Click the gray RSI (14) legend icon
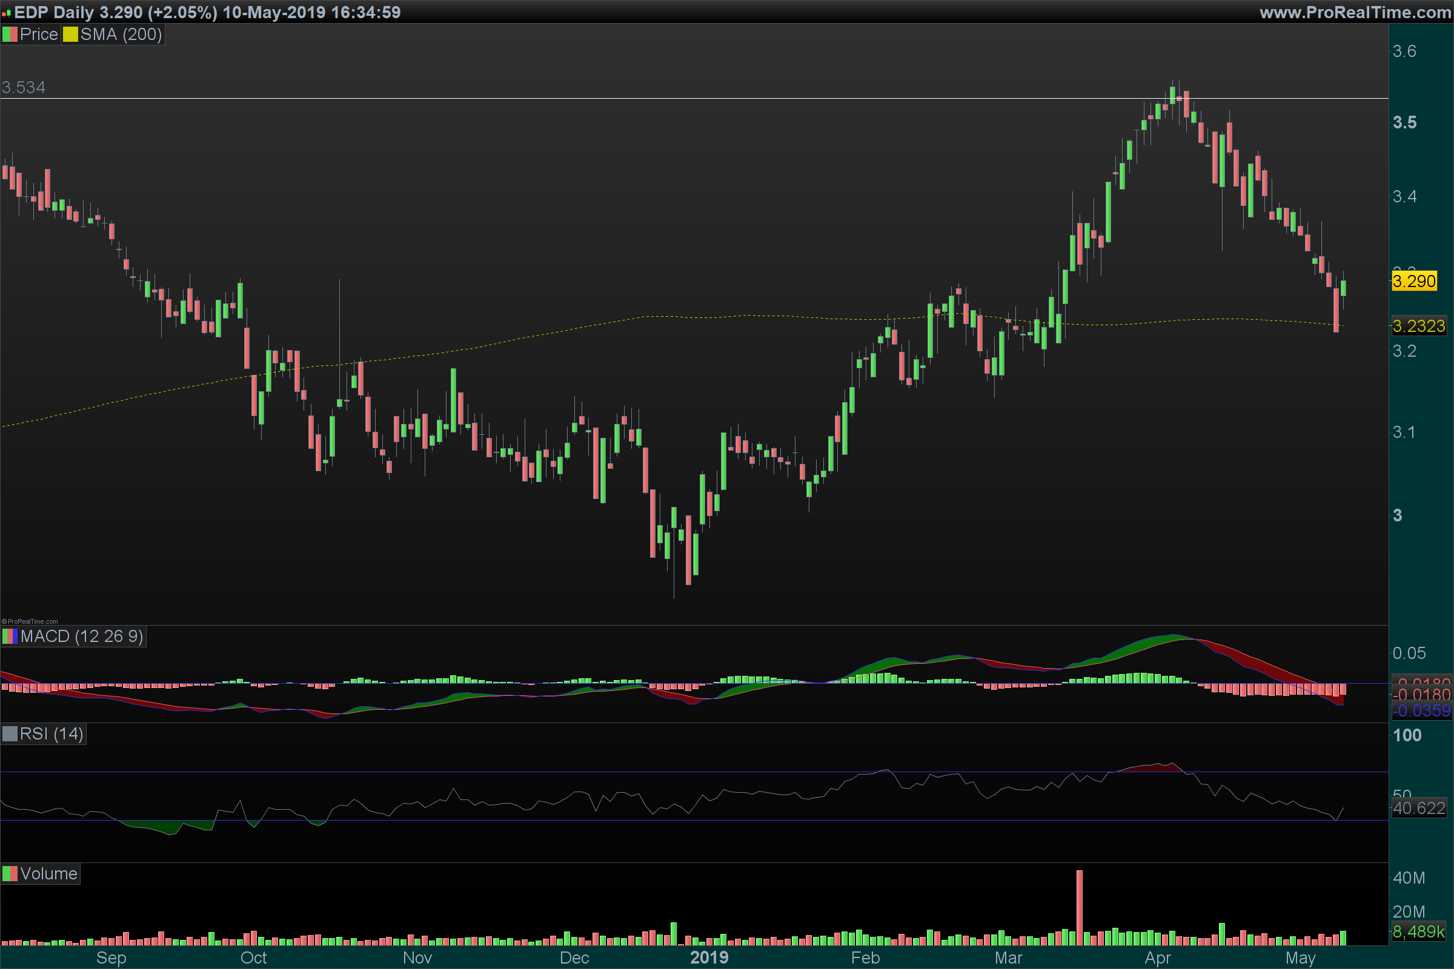 (x=10, y=734)
